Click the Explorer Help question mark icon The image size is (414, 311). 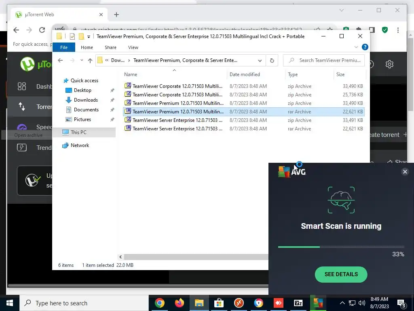365,47
